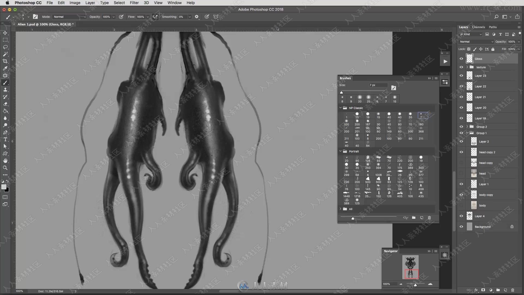Select the Rectangular Marquee tool
The image size is (524, 295).
pyautogui.click(x=5, y=40)
